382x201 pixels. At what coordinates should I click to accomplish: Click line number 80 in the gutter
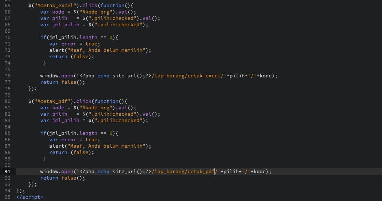(8, 101)
